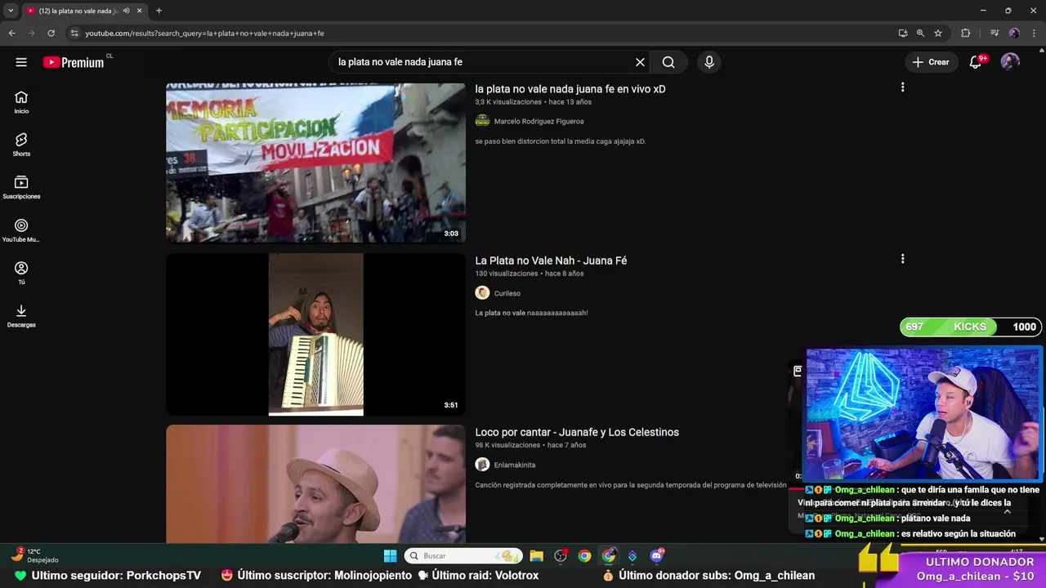Open options for 'en vivo xD' video
The width and height of the screenshot is (1046, 588).
click(902, 87)
